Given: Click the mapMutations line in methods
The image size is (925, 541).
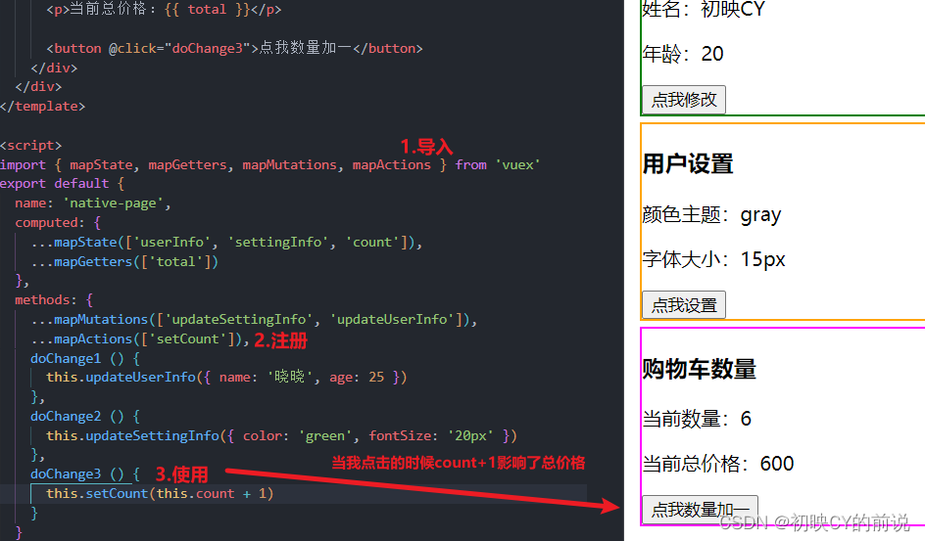Looking at the screenshot, I should coord(254,319).
